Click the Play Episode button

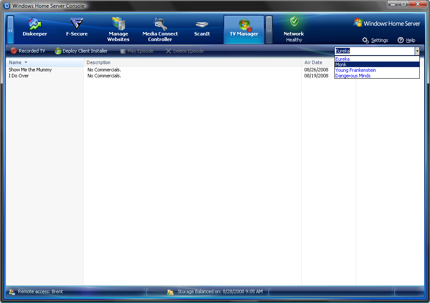coord(137,51)
